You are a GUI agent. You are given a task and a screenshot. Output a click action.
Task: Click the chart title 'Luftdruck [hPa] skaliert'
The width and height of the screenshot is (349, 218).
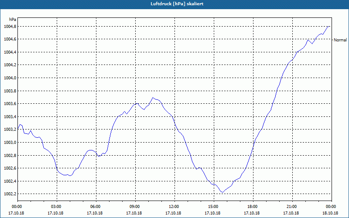[177, 4]
